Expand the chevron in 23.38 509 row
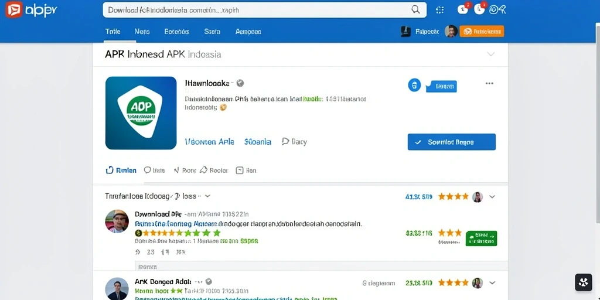The image size is (600, 300). (492, 283)
